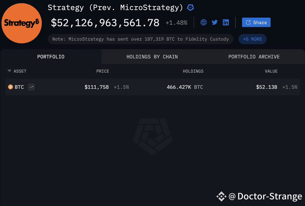This screenshot has width=305, height=206.
Task: Click the Share button
Action: (256, 22)
